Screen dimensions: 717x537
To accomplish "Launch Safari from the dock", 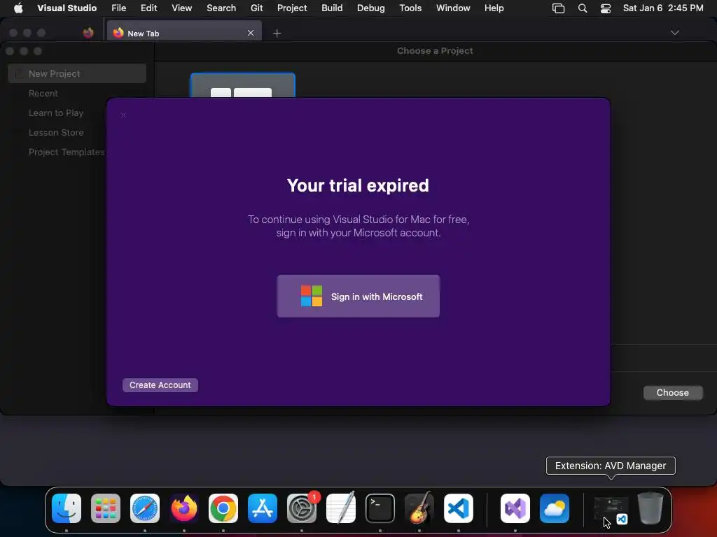I will point(145,508).
